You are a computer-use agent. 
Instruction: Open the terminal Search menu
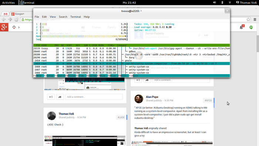(x=63, y=17)
